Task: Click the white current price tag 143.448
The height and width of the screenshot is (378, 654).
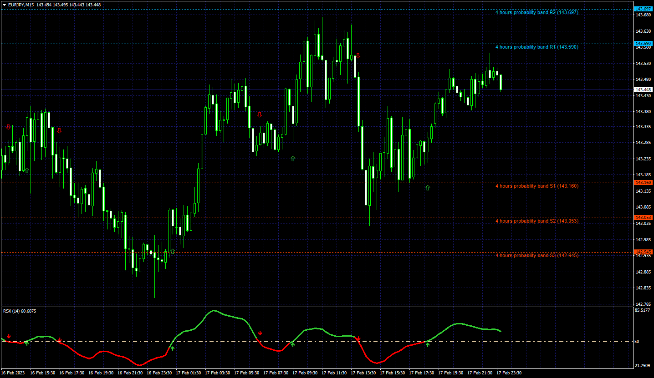Action: click(x=644, y=90)
